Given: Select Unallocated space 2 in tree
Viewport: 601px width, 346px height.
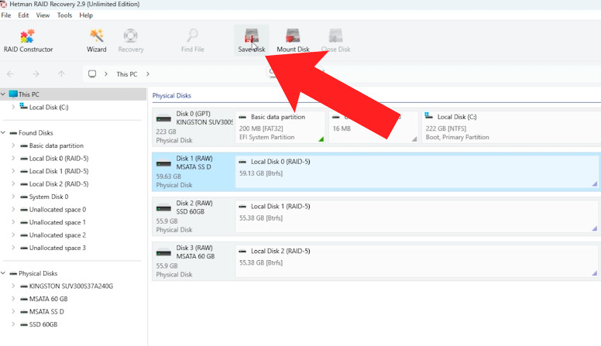Looking at the screenshot, I should [57, 235].
